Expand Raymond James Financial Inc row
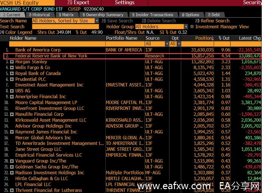This screenshot has width=262, height=193. (12, 132)
